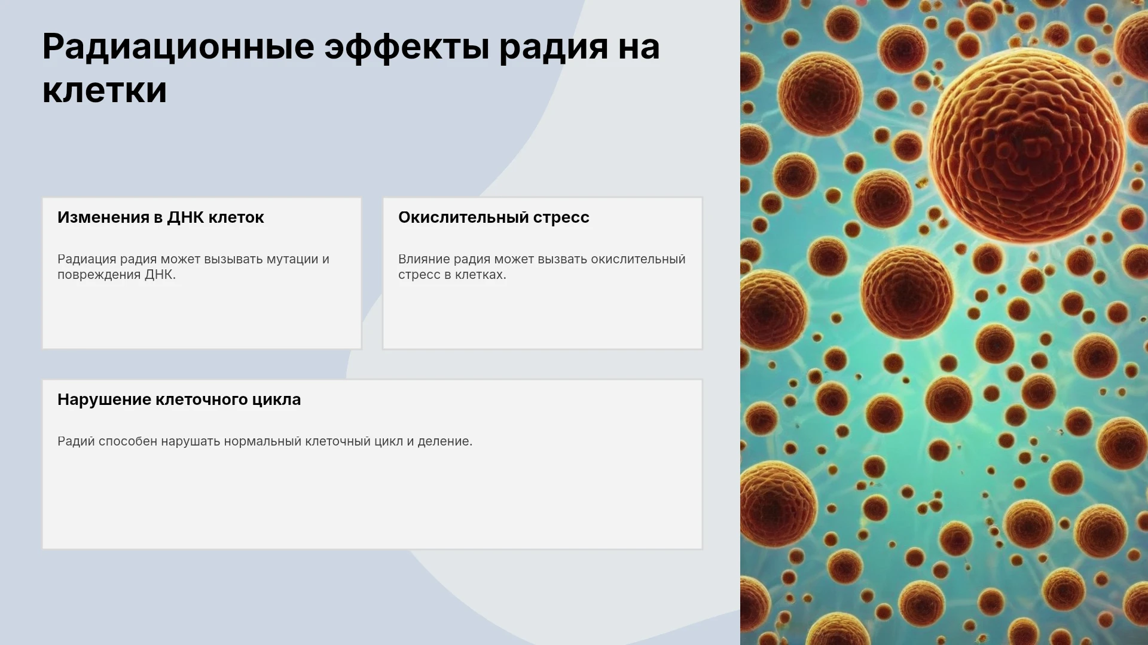Select the text about oxidative stress in cells
This screenshot has width=1148, height=645.
pos(542,267)
